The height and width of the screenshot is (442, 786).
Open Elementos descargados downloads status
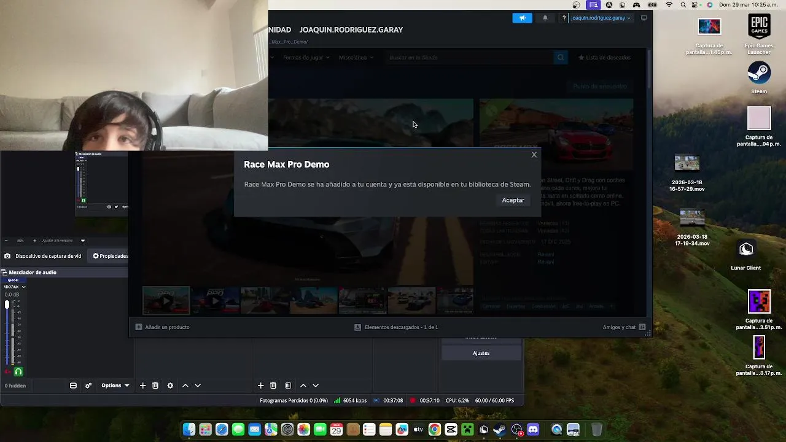(396, 327)
